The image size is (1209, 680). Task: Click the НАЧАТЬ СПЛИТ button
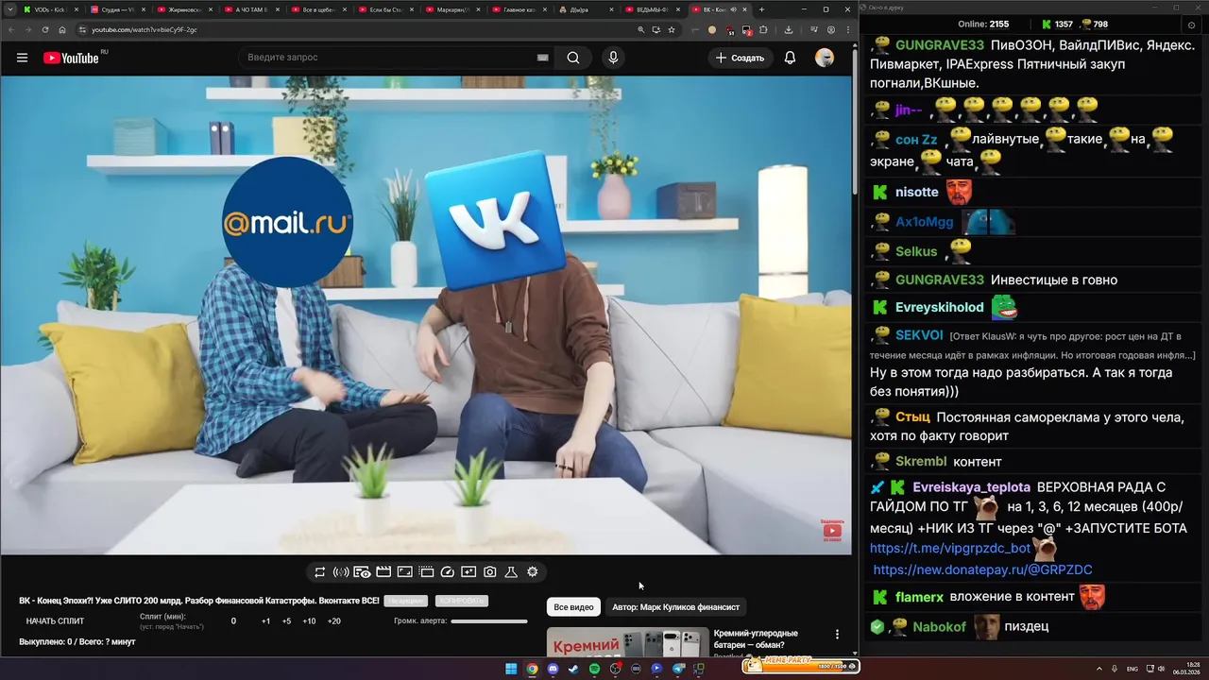click(55, 621)
